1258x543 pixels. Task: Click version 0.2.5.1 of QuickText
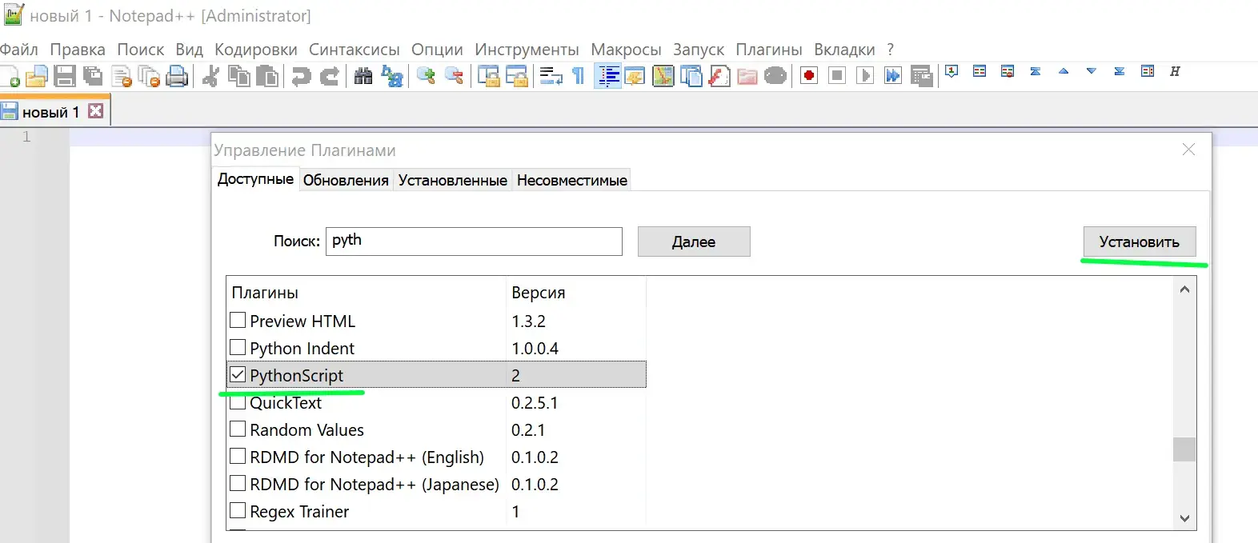535,403
